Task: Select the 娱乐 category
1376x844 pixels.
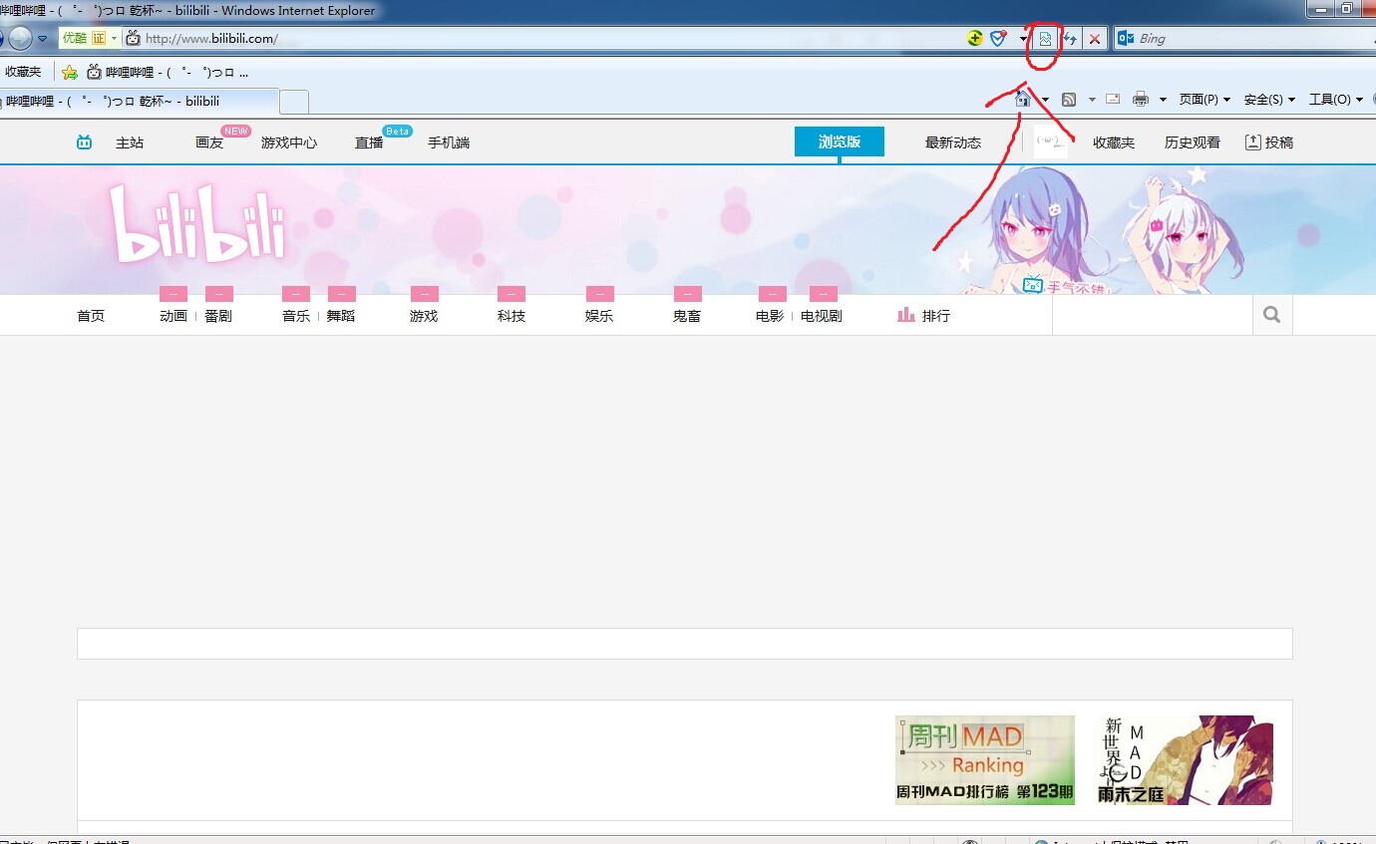Action: pyautogui.click(x=599, y=316)
